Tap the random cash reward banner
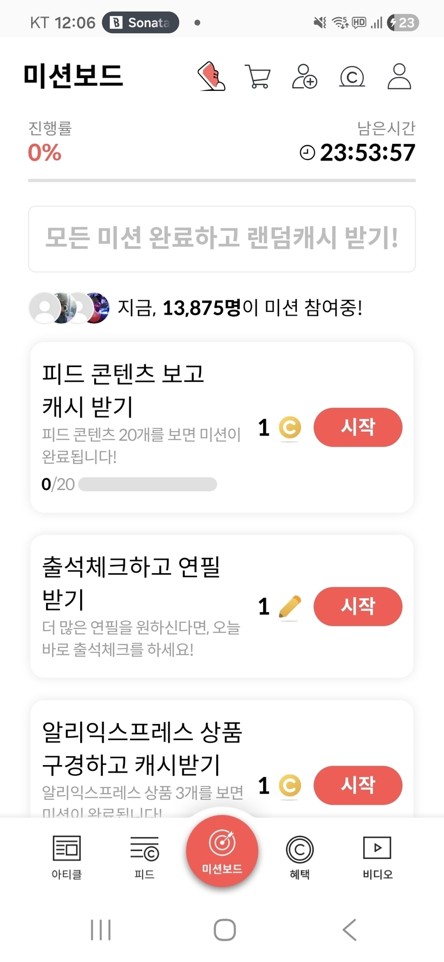Image resolution: width=444 pixels, height=962 pixels. (x=221, y=239)
